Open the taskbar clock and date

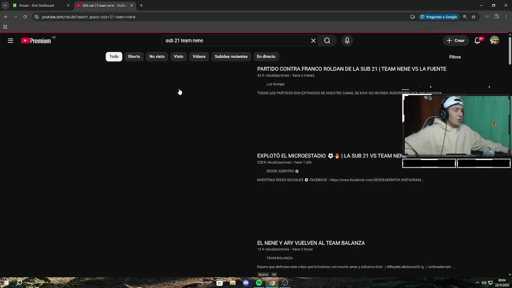502,283
